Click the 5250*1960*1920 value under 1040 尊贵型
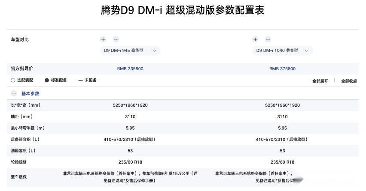 pos(282,105)
